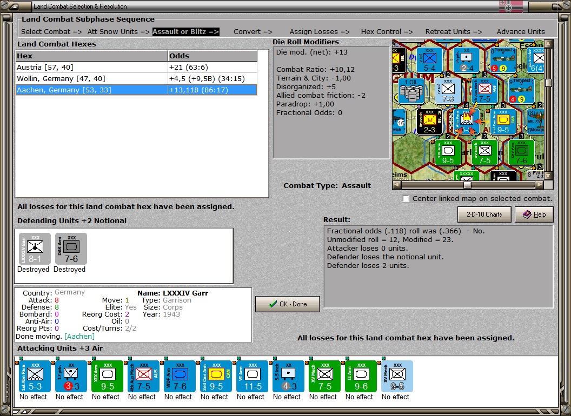This screenshot has height=416, width=571.
Task: Click the 1 OIL resource counter on the map
Action: point(411,91)
